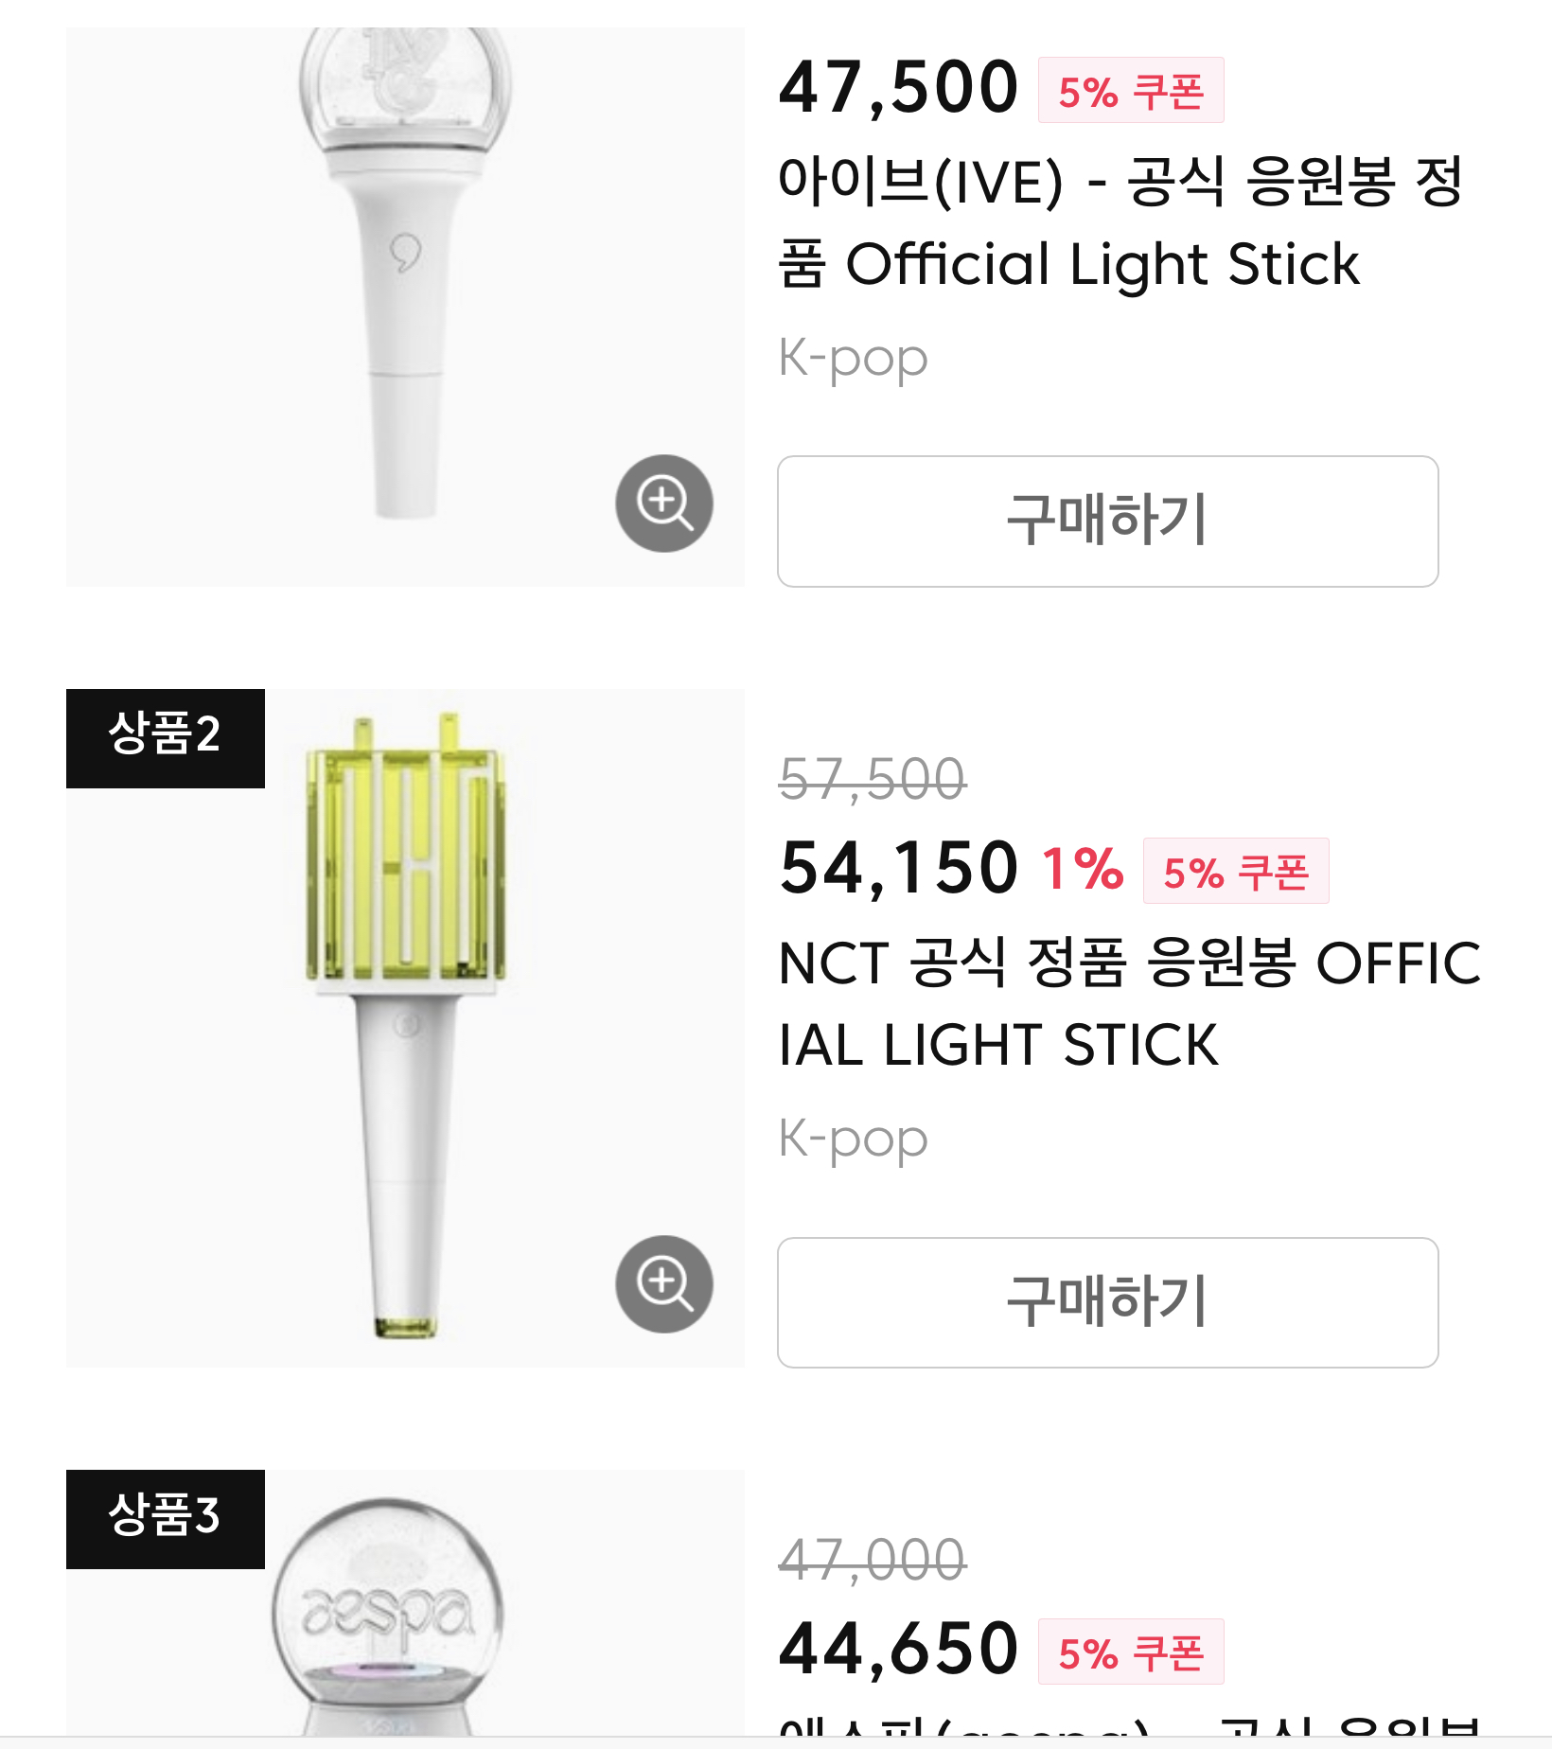Tap the 5% 쿠폰 badge next to 44,650
The image size is (1552, 1749).
pos(1131,1652)
